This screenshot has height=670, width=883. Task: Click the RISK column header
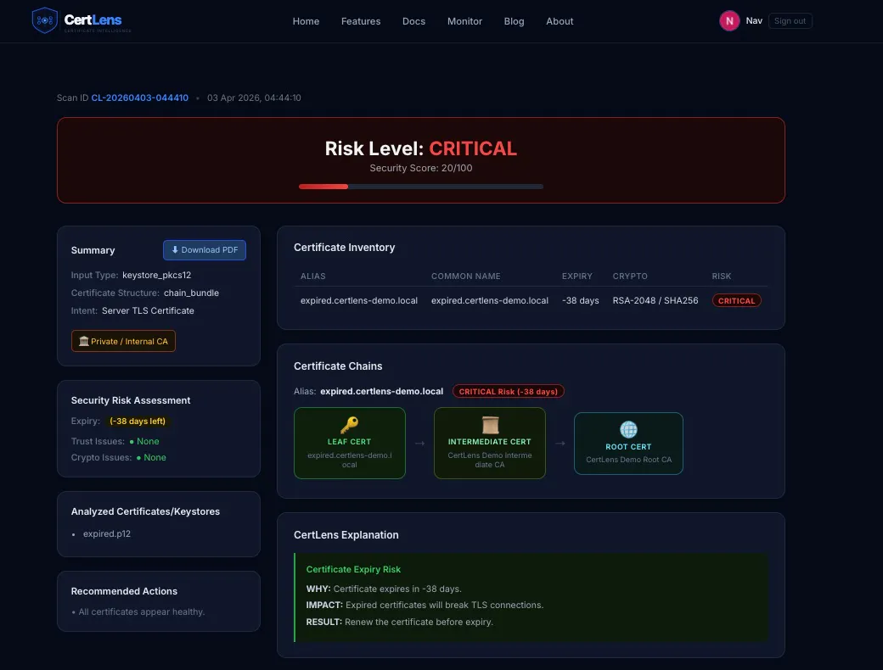point(722,276)
